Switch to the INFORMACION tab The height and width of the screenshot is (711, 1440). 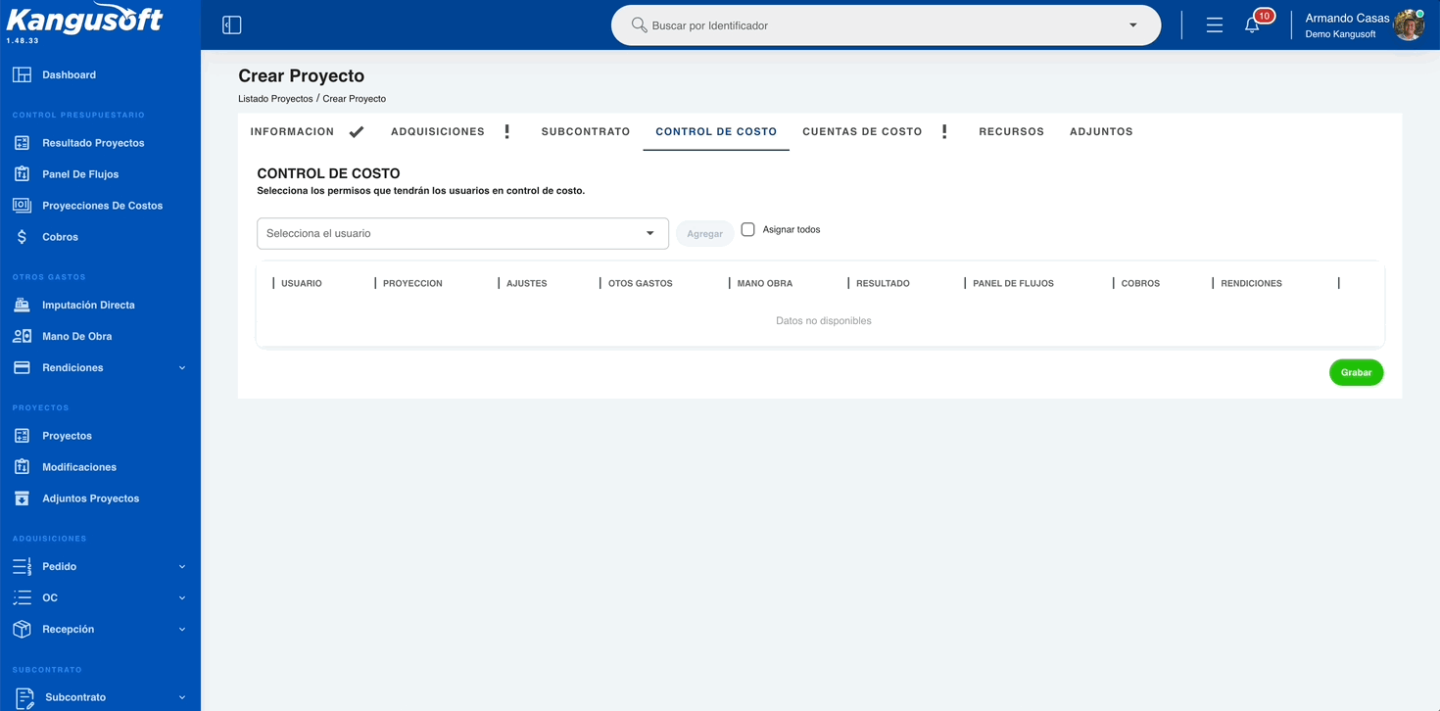(292, 131)
